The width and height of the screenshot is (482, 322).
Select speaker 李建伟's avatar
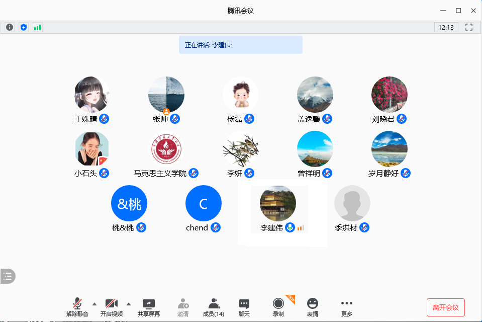[278, 204]
